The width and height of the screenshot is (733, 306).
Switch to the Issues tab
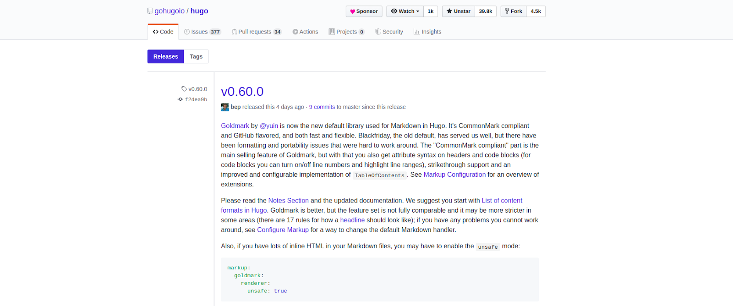tap(202, 32)
